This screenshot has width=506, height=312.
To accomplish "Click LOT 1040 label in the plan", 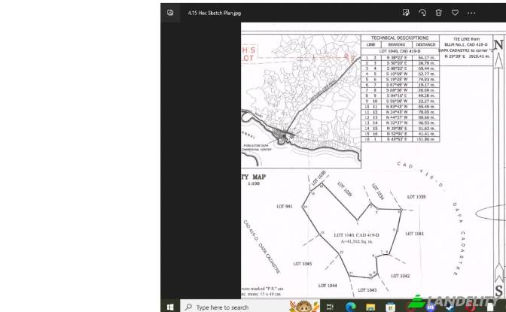I will [357, 235].
